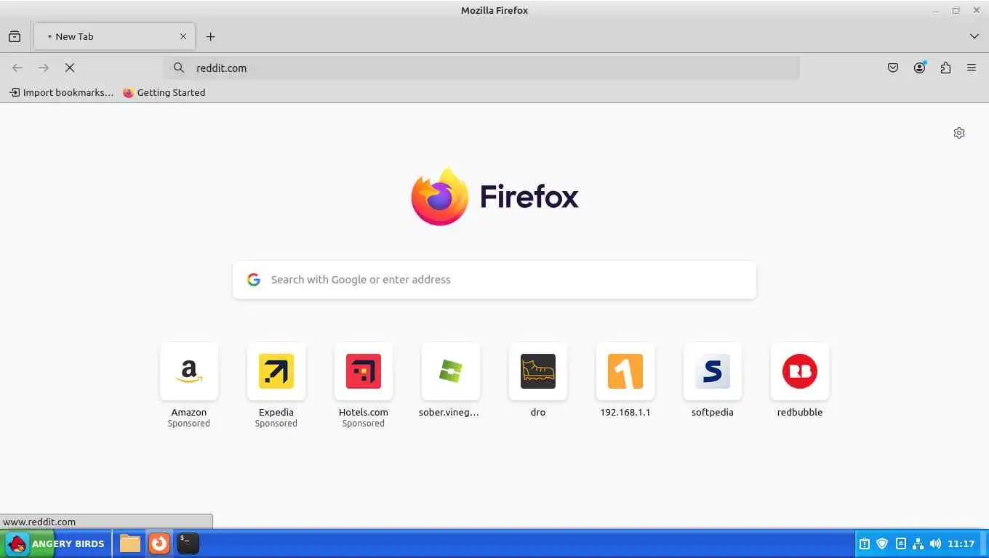Open clipboard manager tray icon
Image resolution: width=989 pixels, height=558 pixels.
coord(865,543)
